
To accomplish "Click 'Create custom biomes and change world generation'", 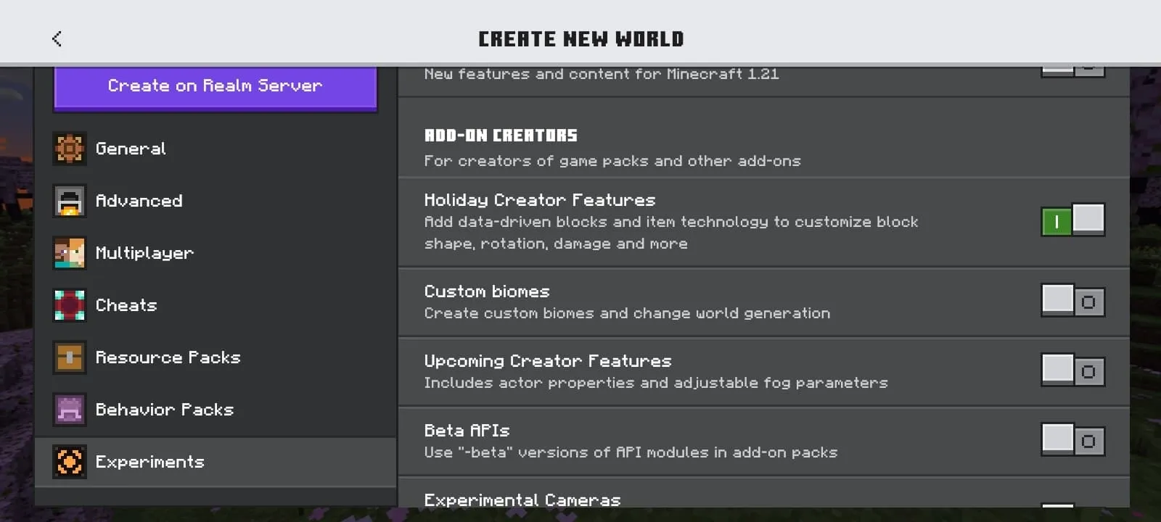I will 627,313.
